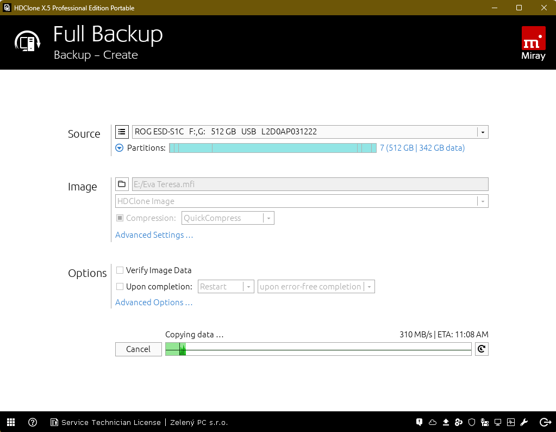Viewport: 556px width, 432px height.
Task: Open the Source drive dropdown
Action: [x=310, y=132]
